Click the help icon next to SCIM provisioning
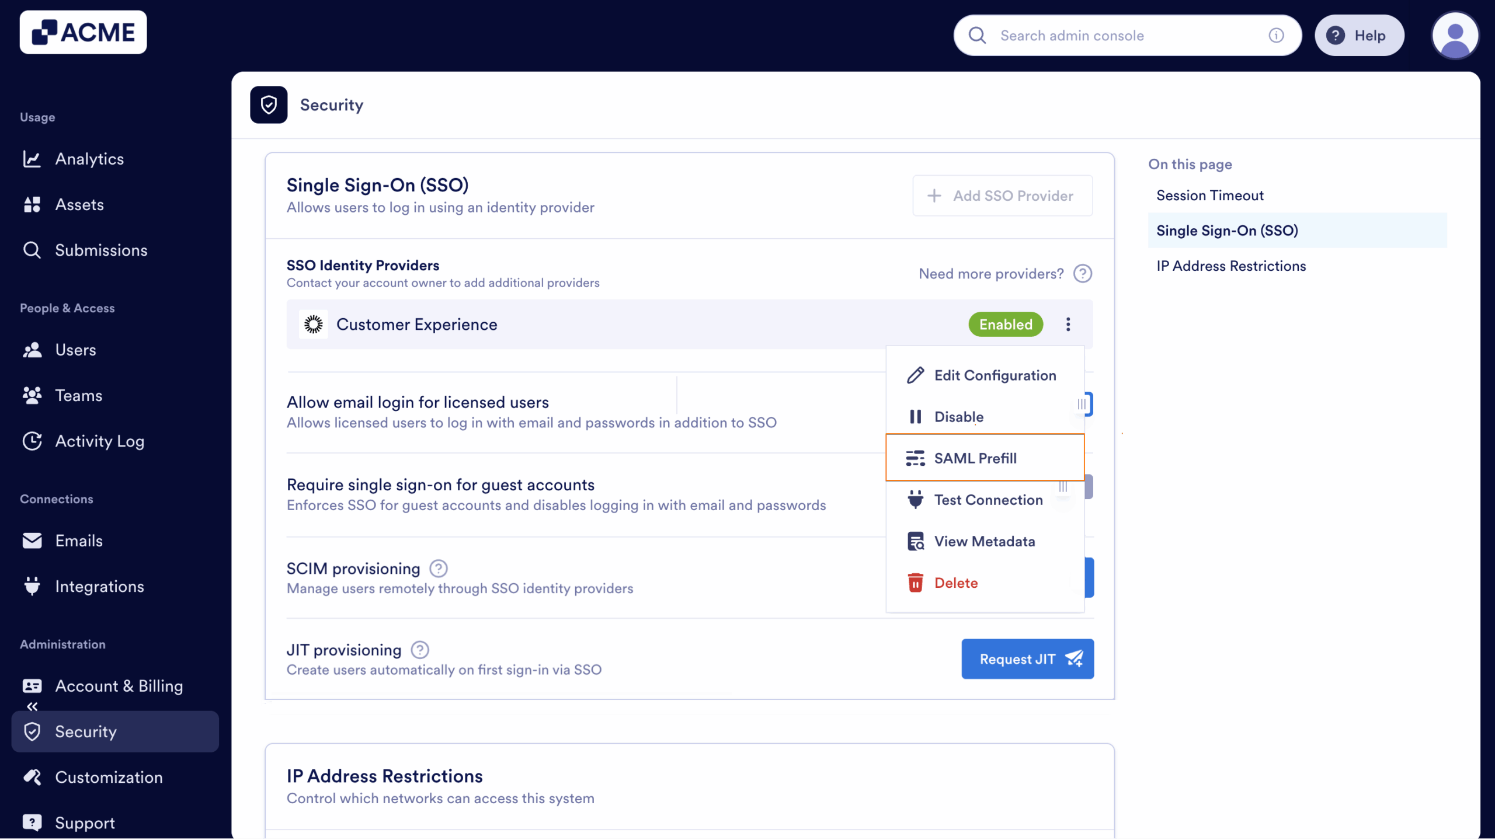The width and height of the screenshot is (1495, 840). [438, 568]
